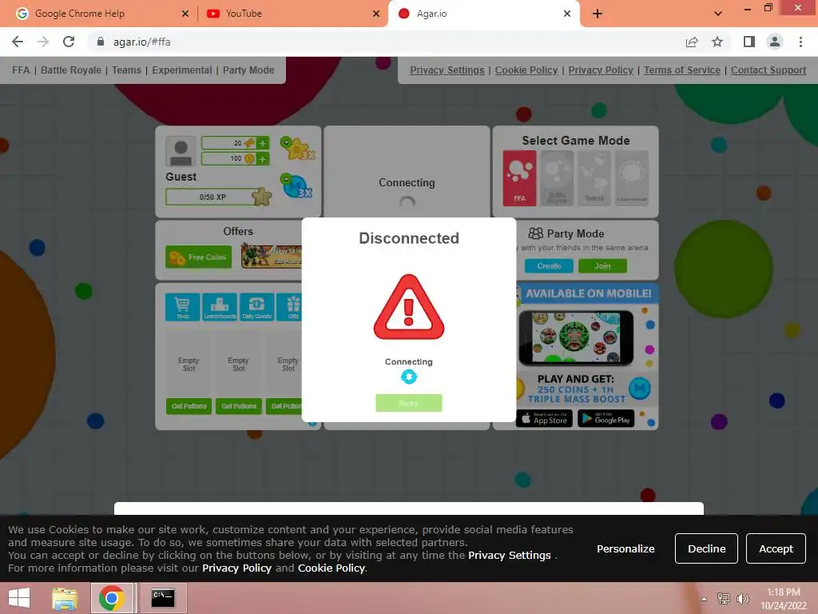The height and width of the screenshot is (614, 818).
Task: Open the Command Prompt taskbar icon
Action: click(x=163, y=598)
